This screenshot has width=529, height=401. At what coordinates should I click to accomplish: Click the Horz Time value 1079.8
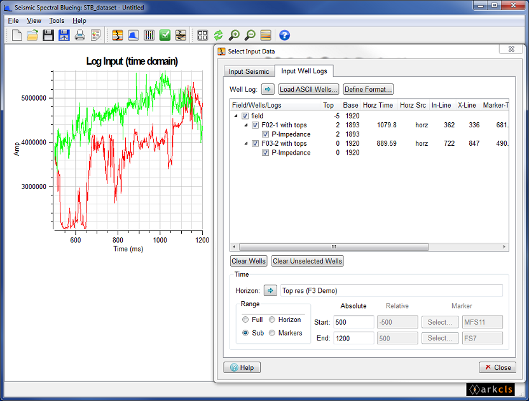[387, 125]
